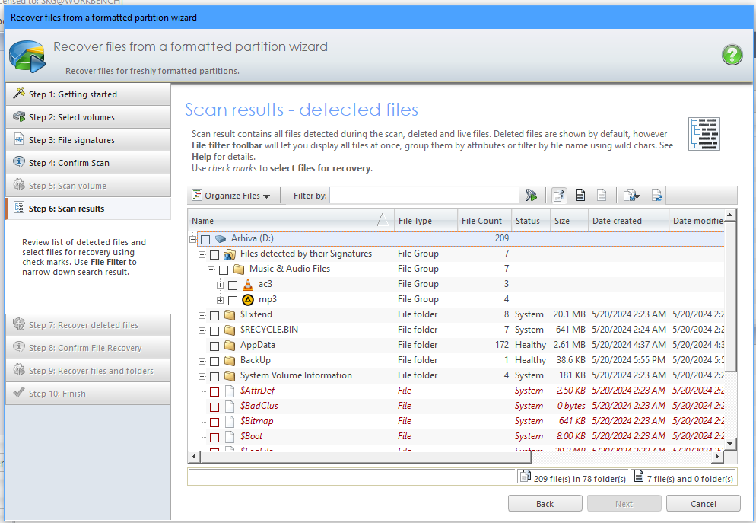Collapse the Music & Audio Files node
The width and height of the screenshot is (756, 523).
coord(211,269)
